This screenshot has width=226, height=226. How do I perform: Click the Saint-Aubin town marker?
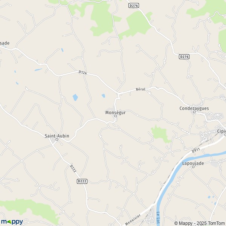(x=57, y=139)
